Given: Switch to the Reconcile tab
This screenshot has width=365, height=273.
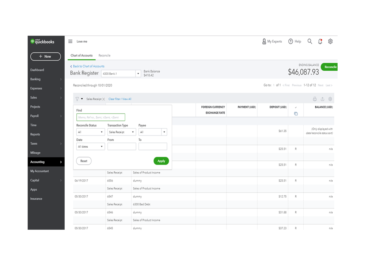Looking at the screenshot, I should coord(104,55).
